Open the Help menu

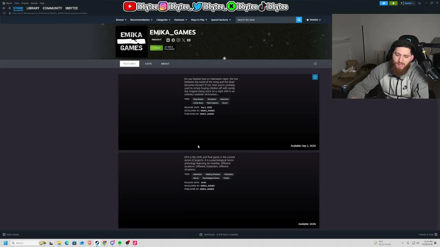coord(42,3)
